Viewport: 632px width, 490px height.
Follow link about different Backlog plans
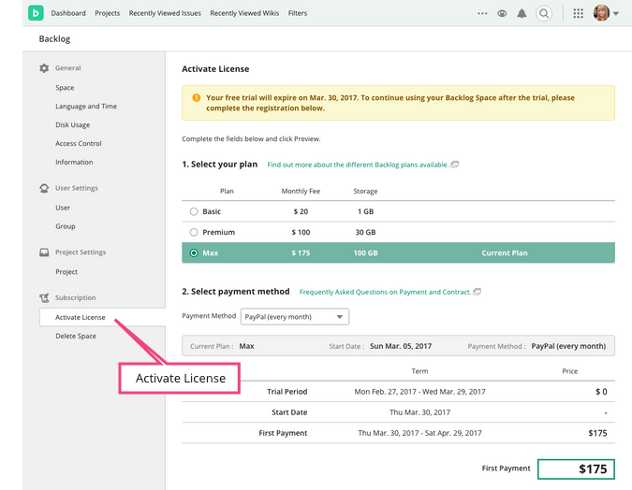click(x=358, y=165)
